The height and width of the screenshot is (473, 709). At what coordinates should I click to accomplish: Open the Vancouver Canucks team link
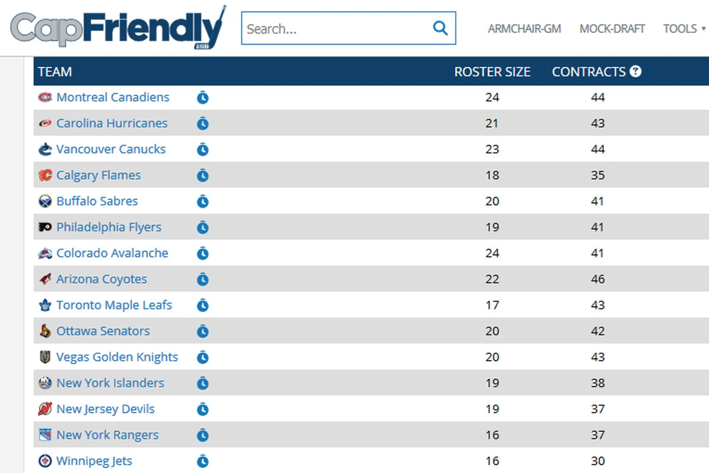(111, 149)
